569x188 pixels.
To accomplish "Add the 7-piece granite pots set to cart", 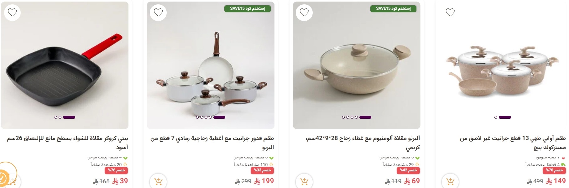I will coord(158,181).
